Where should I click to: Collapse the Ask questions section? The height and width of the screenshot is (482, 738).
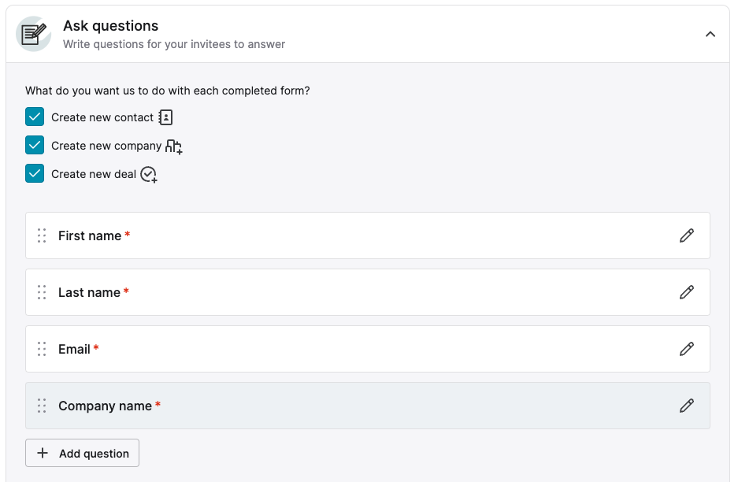pos(710,34)
